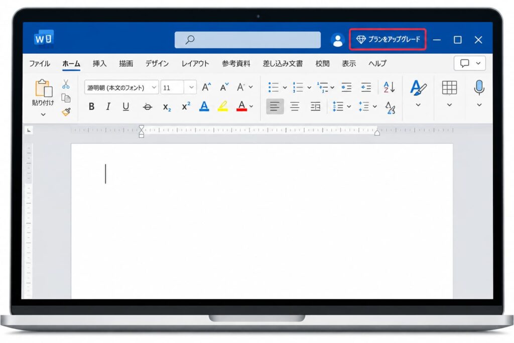The image size is (514, 343).
Task: Click the 貼り付け paste clipboard icon
Action: [x=43, y=88]
